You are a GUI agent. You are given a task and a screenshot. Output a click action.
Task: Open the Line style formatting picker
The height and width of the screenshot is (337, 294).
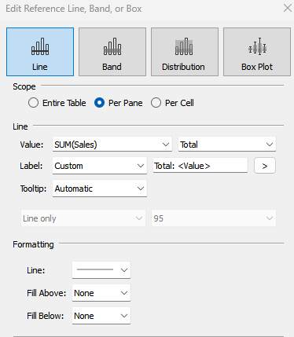pyautogui.click(x=101, y=270)
